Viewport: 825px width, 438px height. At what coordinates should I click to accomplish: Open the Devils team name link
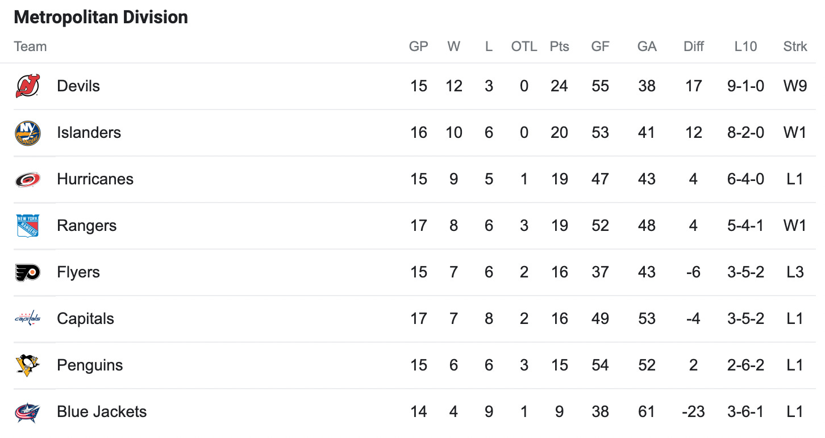pyautogui.click(x=78, y=86)
